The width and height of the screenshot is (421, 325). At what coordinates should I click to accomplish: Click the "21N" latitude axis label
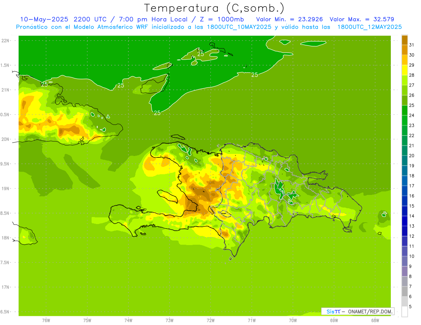pos(6,90)
